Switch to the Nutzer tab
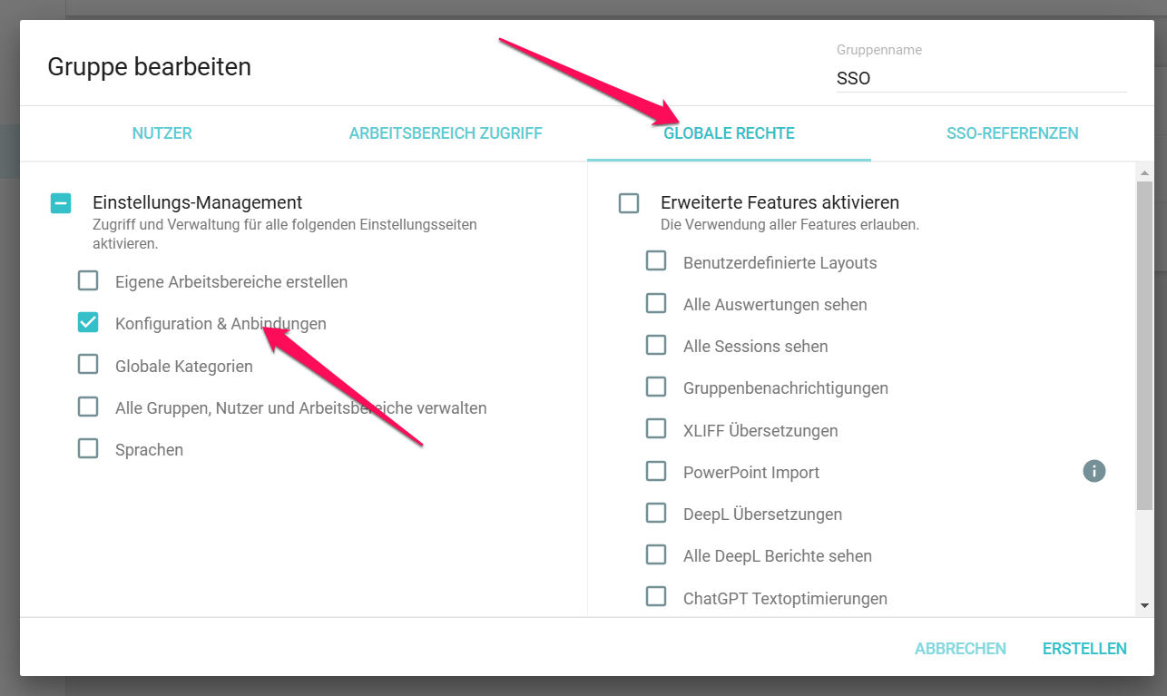 click(x=162, y=133)
